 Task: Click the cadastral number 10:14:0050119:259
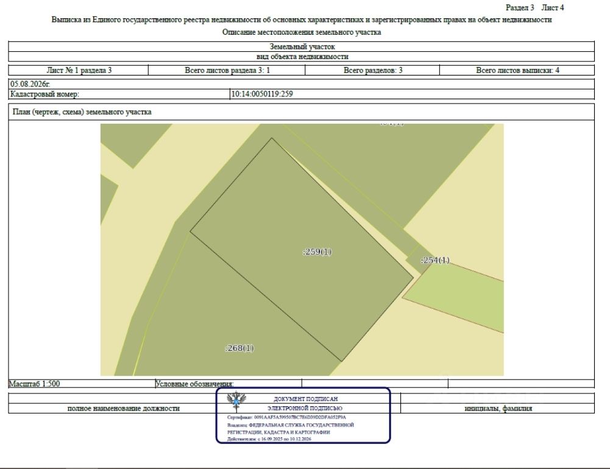pos(262,94)
